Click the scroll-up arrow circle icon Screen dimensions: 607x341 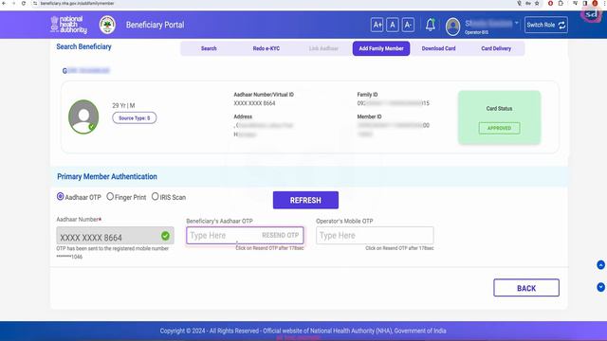(600, 265)
